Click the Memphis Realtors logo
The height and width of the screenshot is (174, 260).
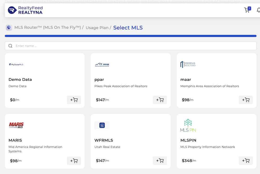(x=188, y=64)
